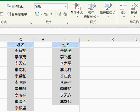Open the accounting format dropdown arrow
Image resolution: width=140 pixels, height=112 pixels.
[41, 14]
